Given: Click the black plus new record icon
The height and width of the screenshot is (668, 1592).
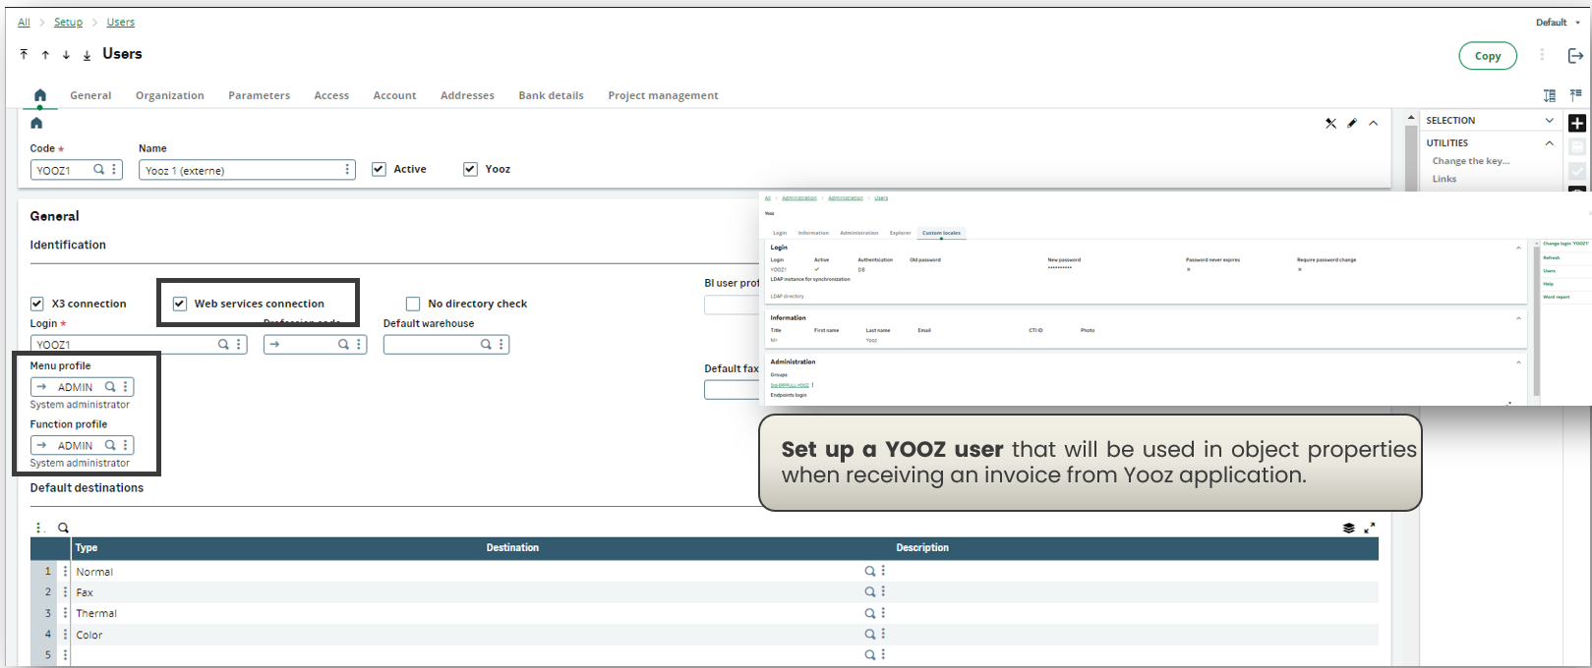Looking at the screenshot, I should point(1577,123).
